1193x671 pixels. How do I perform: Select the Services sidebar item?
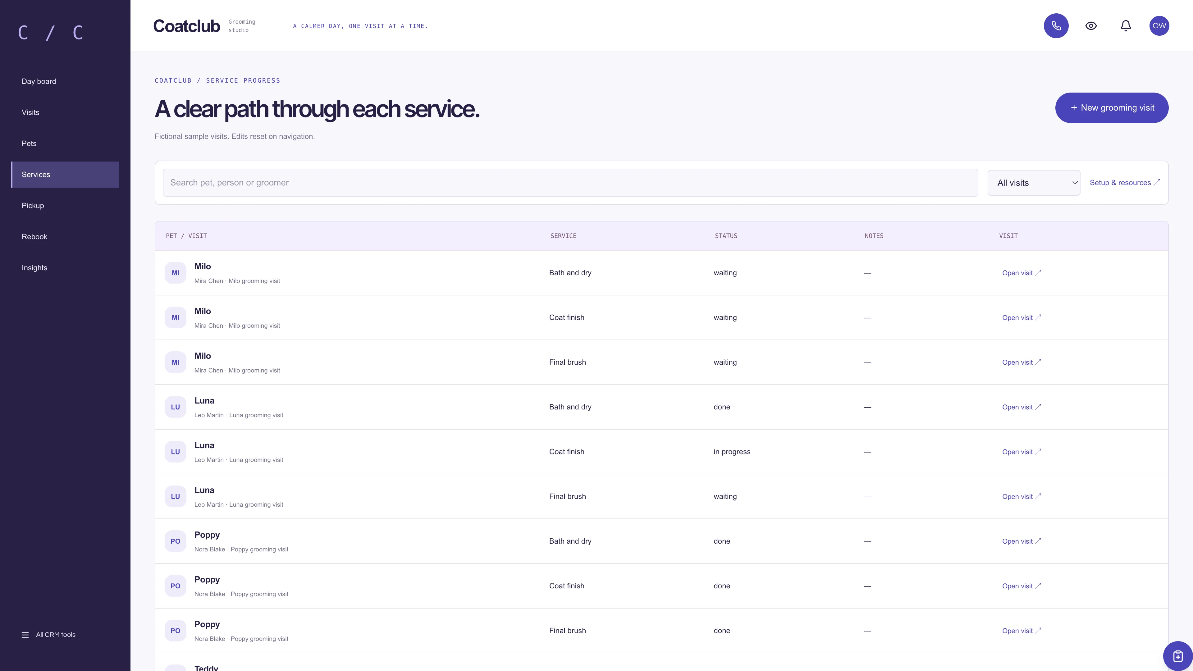coord(65,175)
